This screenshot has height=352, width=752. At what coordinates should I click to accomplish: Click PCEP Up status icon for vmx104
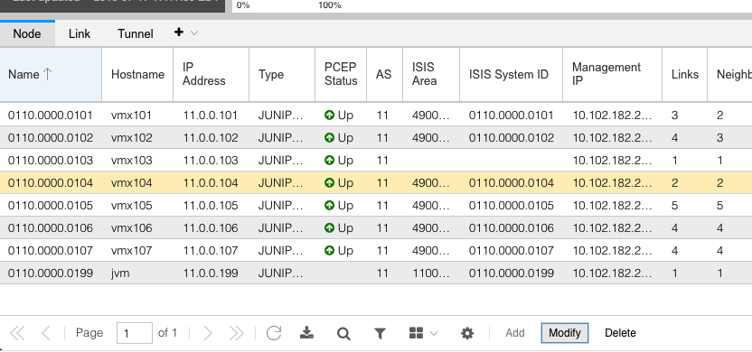point(330,183)
